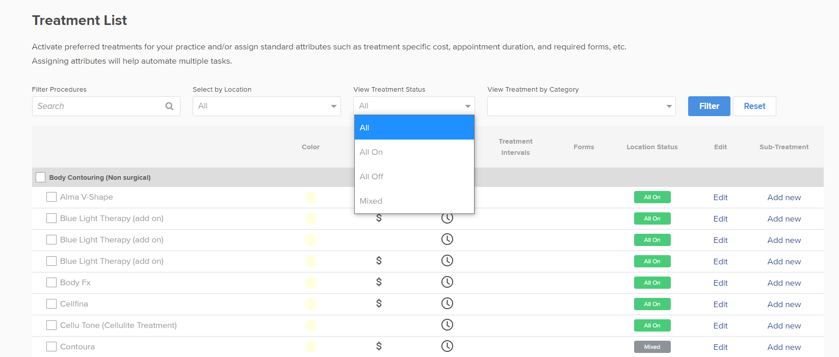Screen dimensions: 839x357
Task: Click the yellow color swatch for Body Fx
Action: coord(311,283)
